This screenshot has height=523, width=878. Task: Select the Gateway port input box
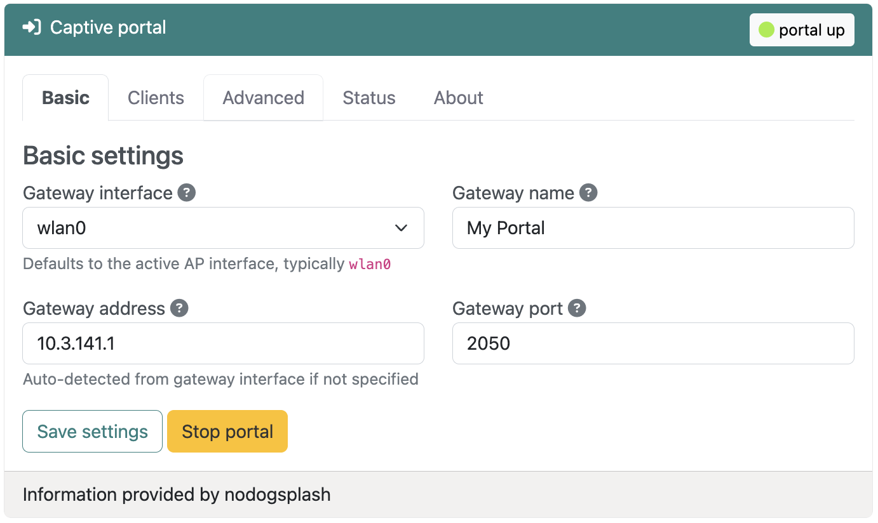(x=652, y=343)
